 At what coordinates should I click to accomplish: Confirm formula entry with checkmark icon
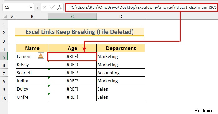coord(52,7)
